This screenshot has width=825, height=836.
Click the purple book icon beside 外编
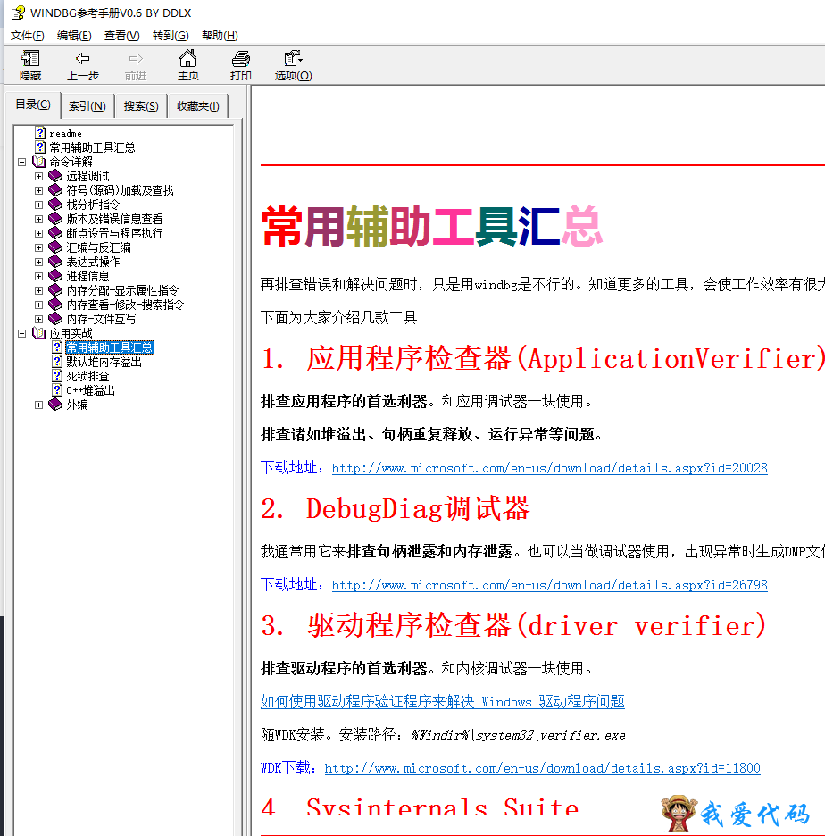coord(55,405)
